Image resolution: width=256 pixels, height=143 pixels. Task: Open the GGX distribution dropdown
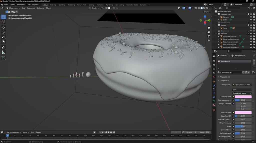[242, 90]
